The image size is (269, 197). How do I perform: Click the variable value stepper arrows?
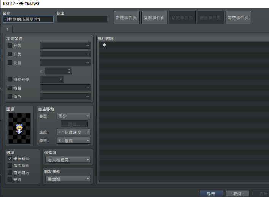[69, 71]
